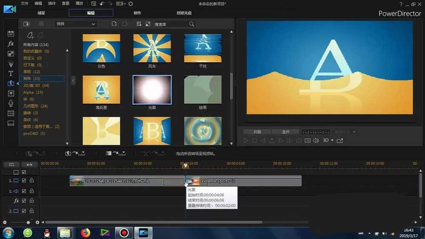425x239 pixels.
Task: Switch to the 制作 tab
Action: (x=137, y=13)
